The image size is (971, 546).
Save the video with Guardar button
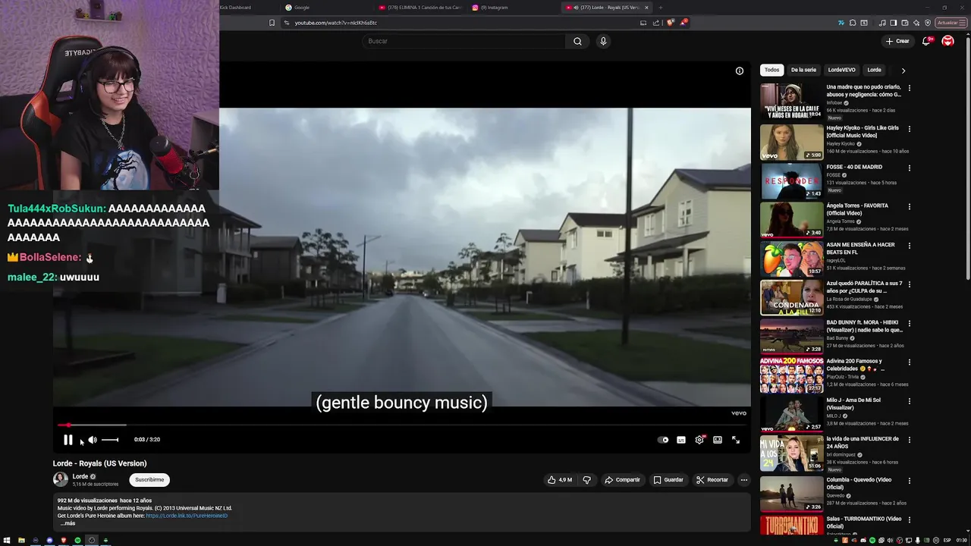point(668,480)
